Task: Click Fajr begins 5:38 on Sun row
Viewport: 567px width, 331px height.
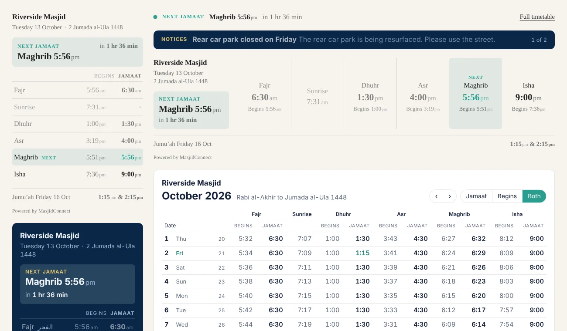Action: (x=246, y=281)
